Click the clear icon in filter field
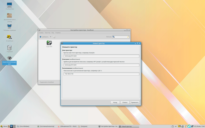Viewport: 205px width, 128px height. [x=128, y=37]
